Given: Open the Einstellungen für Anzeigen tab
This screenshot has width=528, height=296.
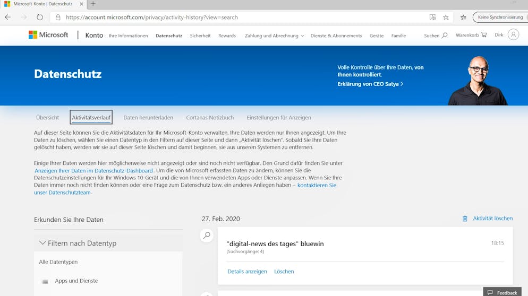Looking at the screenshot, I should pyautogui.click(x=279, y=117).
